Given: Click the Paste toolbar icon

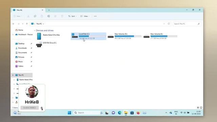Looking at the screenshot, I should [x=42, y=16].
